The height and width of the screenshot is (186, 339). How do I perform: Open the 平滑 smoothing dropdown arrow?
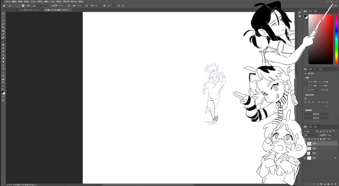click(x=101, y=5)
